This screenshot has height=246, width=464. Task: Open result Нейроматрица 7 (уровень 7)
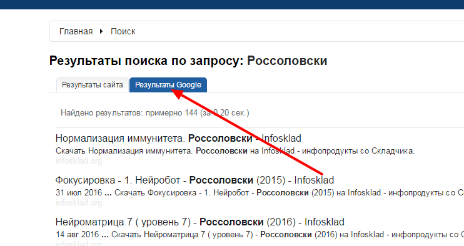tap(200, 222)
